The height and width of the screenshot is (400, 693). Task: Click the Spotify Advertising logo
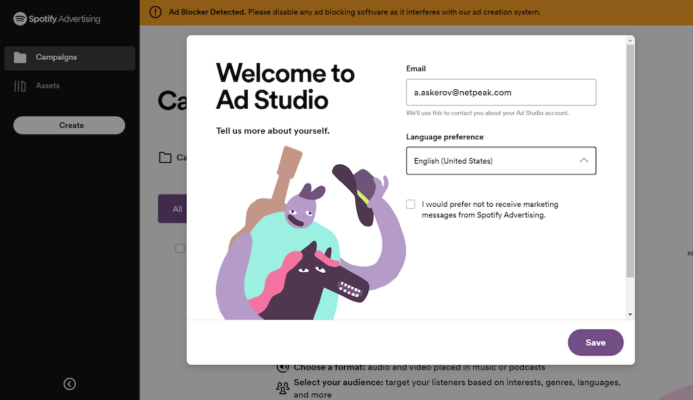click(x=57, y=18)
